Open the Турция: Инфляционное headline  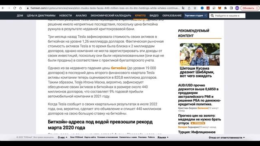[197, 132]
